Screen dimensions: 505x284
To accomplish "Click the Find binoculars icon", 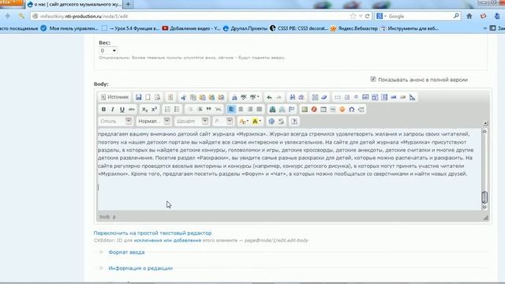I will point(292,97).
